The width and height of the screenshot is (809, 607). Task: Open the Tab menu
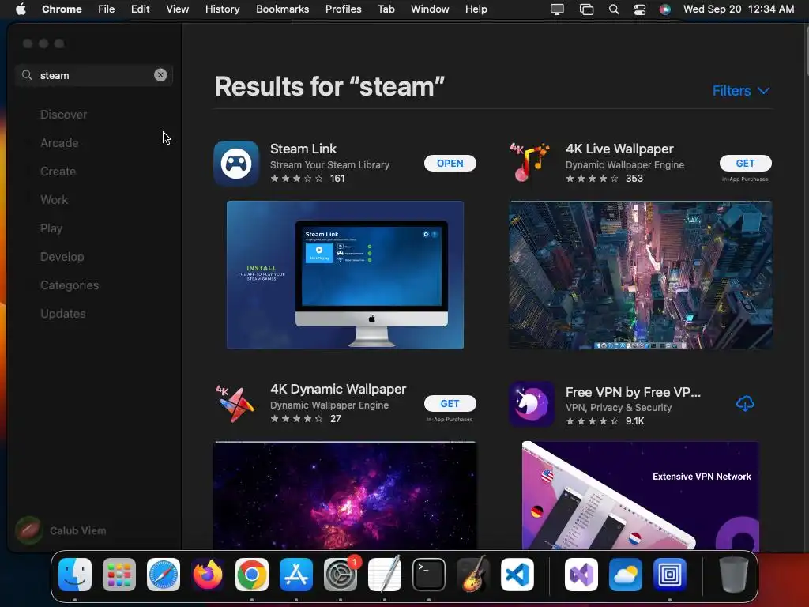click(x=386, y=9)
